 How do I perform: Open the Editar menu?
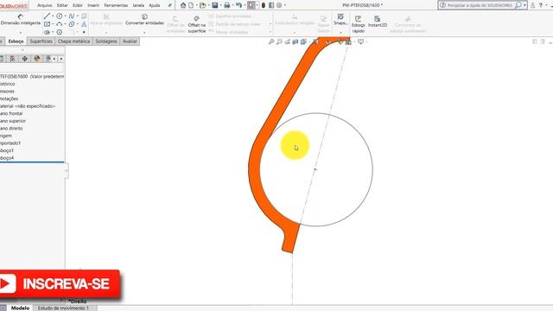tap(62, 5)
